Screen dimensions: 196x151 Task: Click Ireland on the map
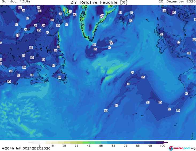click(x=161, y=46)
